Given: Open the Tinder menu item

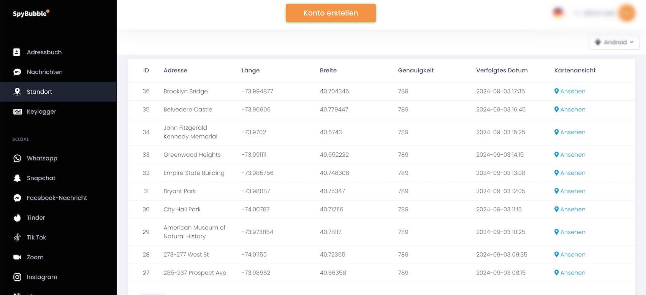Looking at the screenshot, I should (x=58, y=217).
